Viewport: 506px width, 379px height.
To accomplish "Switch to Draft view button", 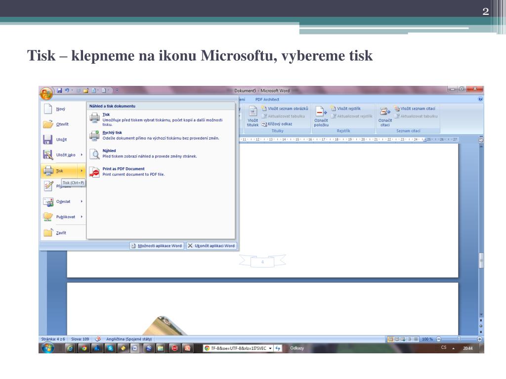I will tap(416, 339).
